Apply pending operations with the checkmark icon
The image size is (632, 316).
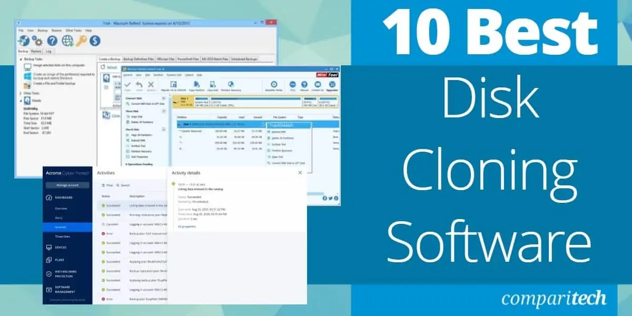126,85
